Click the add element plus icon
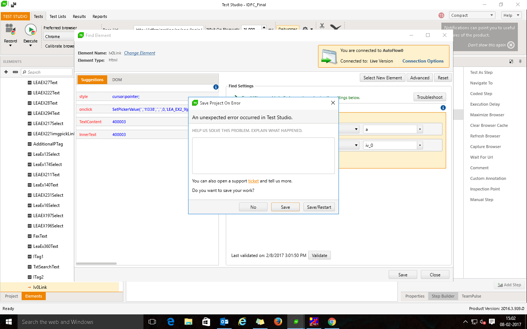 pyautogui.click(x=6, y=72)
